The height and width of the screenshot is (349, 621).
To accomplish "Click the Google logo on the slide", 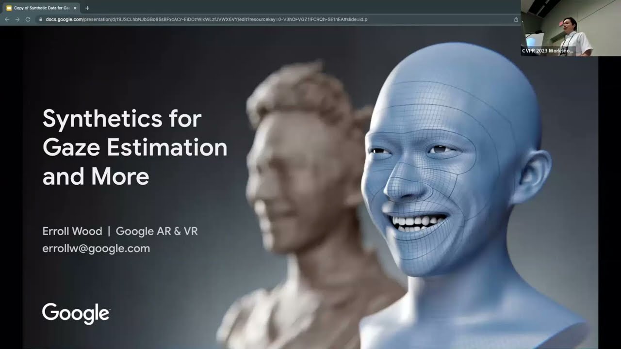I will tap(76, 314).
